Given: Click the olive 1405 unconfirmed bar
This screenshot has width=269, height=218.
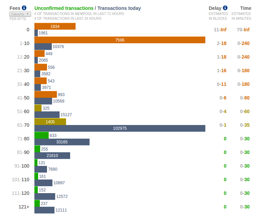Looking at the screenshot, I should [x=50, y=122].
